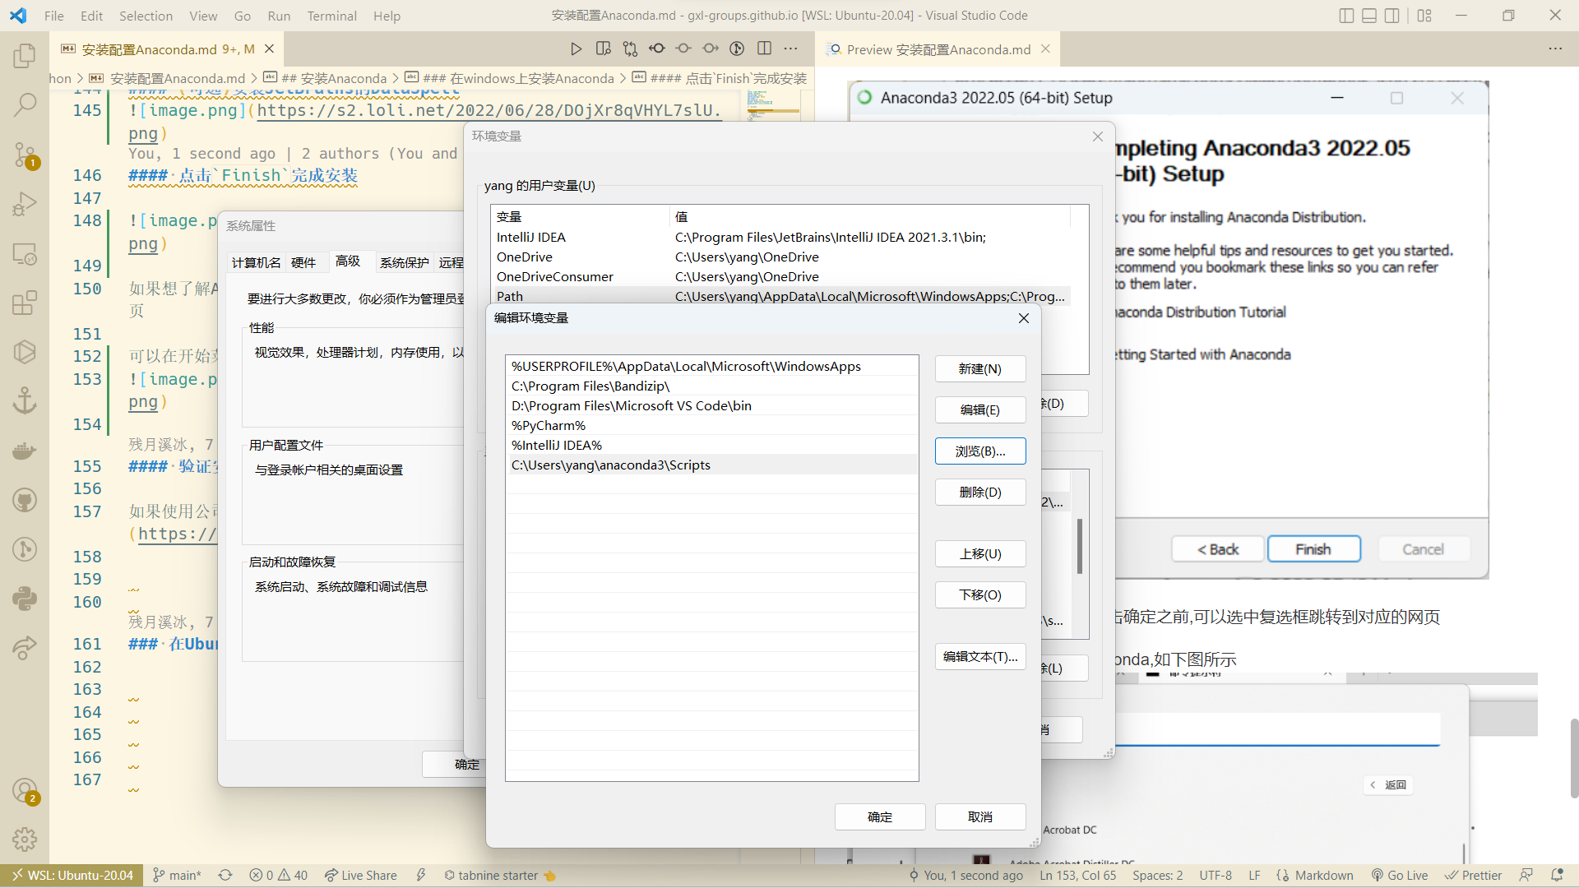Toggle primary sidebar layout button
This screenshot has width=1579, height=888.
pos(1346,16)
